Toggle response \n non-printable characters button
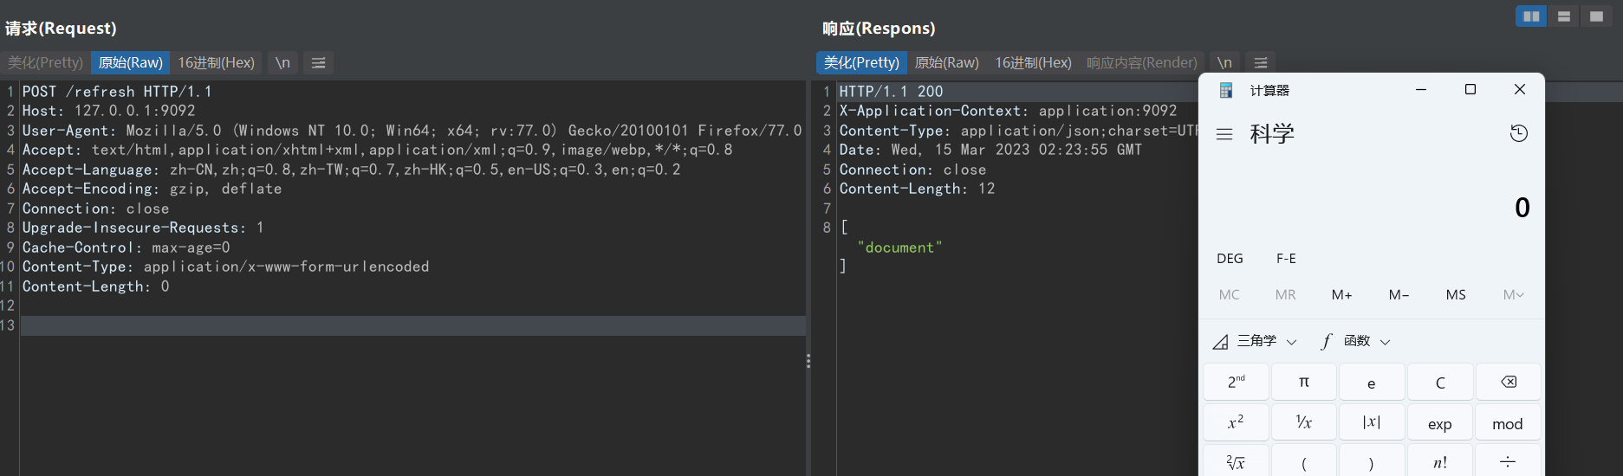Viewport: 1623px width, 476px height. (1224, 62)
